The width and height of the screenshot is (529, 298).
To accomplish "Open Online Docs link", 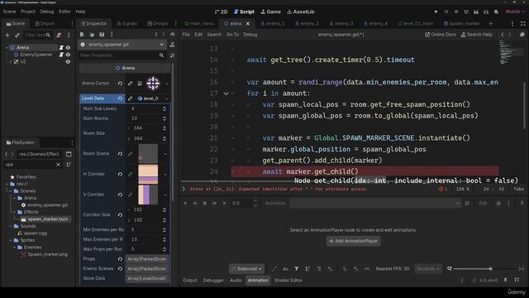I will (441, 35).
